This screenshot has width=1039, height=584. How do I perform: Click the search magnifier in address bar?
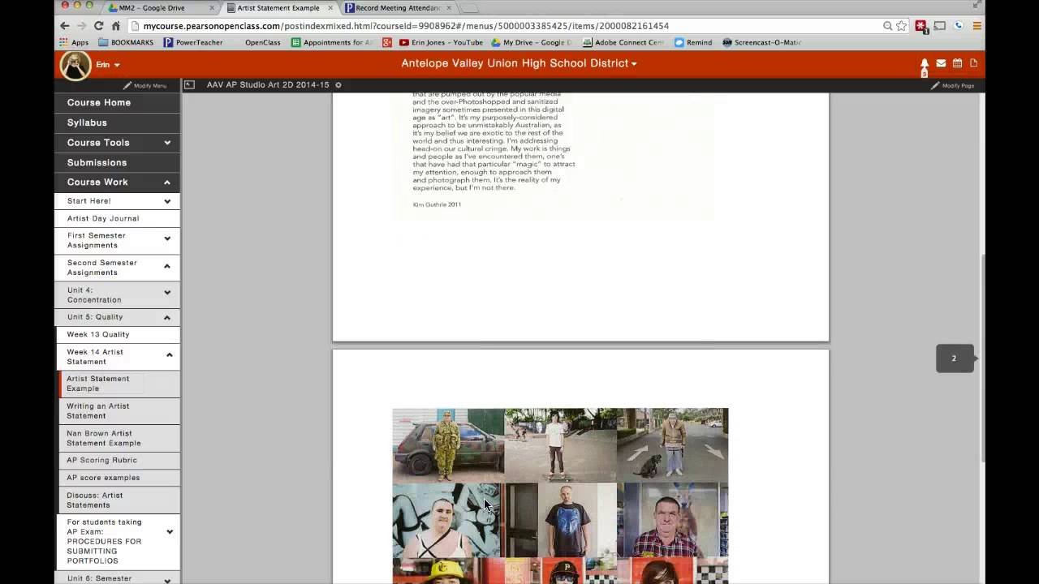coord(887,26)
